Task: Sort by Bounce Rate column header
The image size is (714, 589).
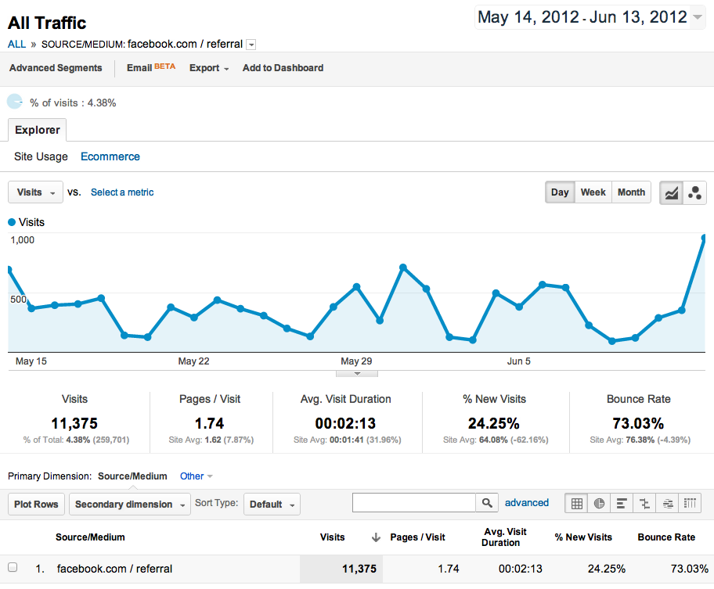Action: tap(666, 537)
